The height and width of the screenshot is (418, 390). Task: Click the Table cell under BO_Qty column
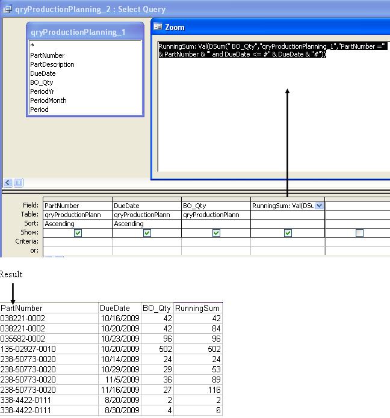click(216, 215)
